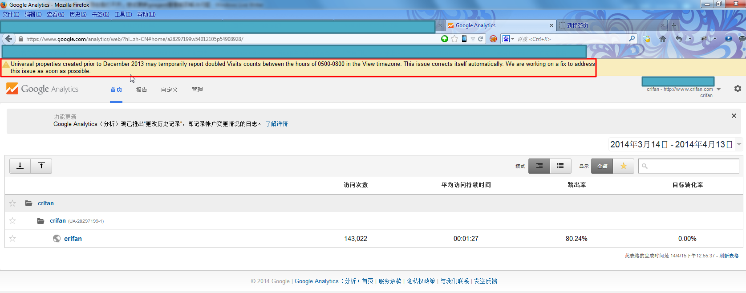Open the settings gear in Analytics header
The image size is (746, 293).
738,89
